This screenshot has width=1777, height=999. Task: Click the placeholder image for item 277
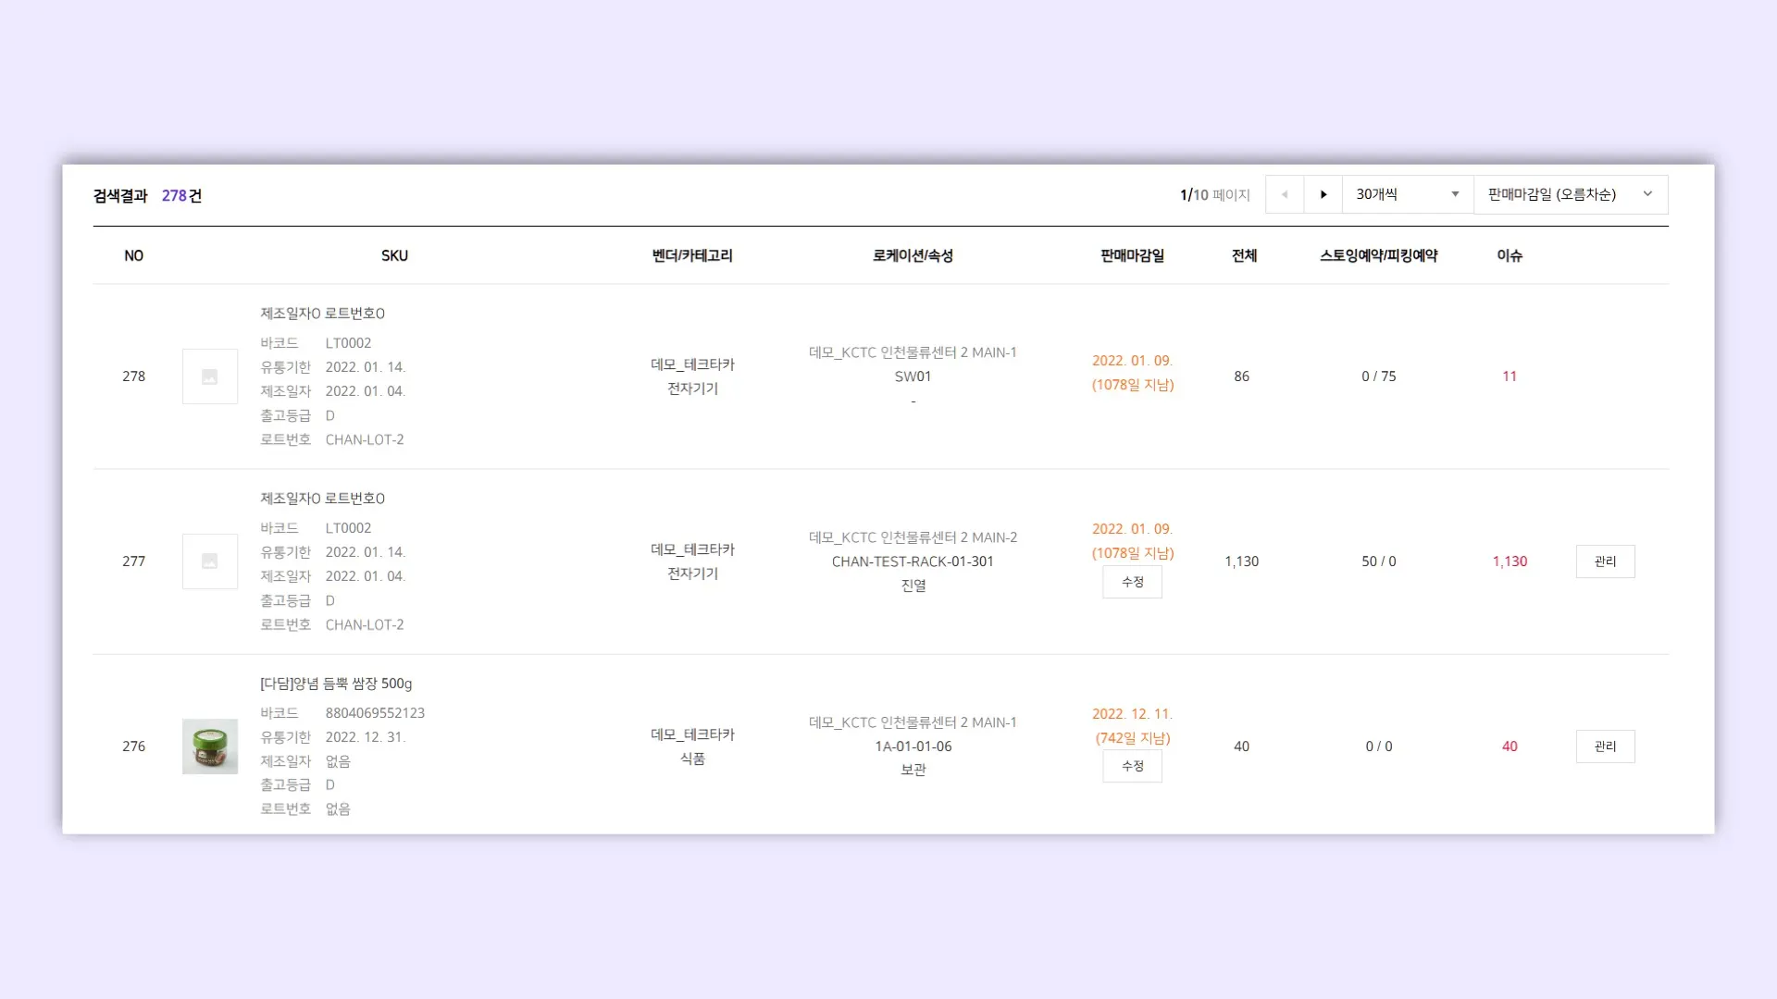(x=210, y=561)
